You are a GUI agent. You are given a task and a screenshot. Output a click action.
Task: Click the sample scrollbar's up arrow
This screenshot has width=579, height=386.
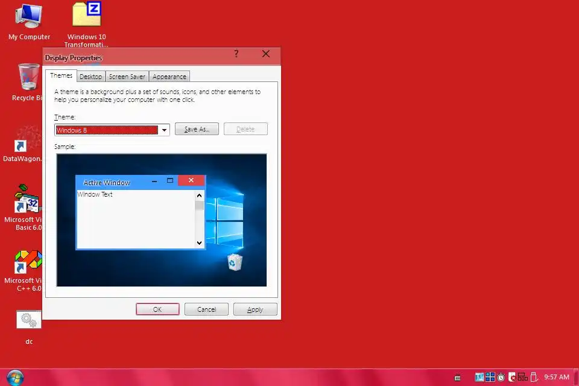(x=200, y=195)
